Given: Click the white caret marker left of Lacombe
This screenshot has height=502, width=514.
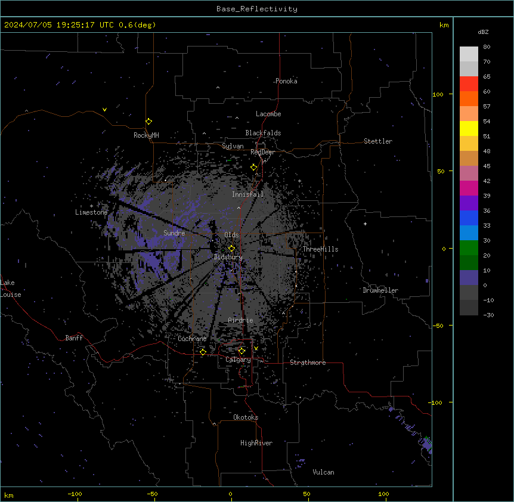Looking at the screenshot, I should pyautogui.click(x=237, y=117).
